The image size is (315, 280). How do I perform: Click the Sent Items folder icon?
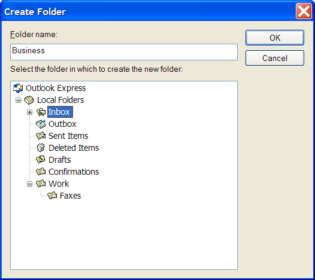click(41, 136)
